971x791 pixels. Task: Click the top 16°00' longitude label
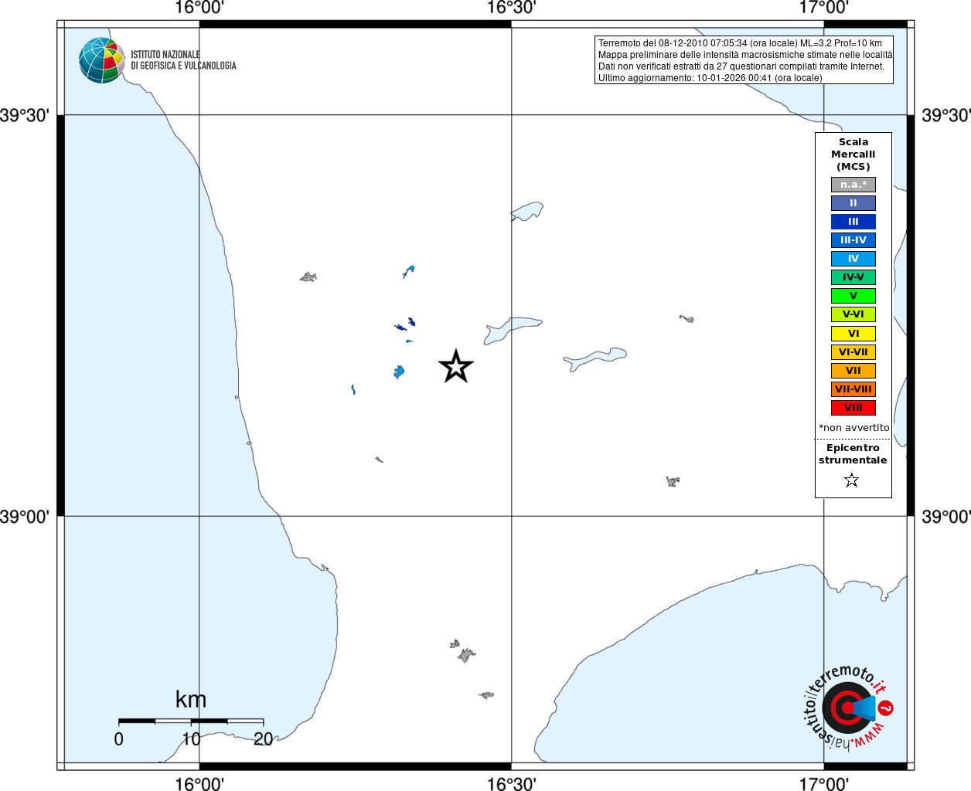199,8
